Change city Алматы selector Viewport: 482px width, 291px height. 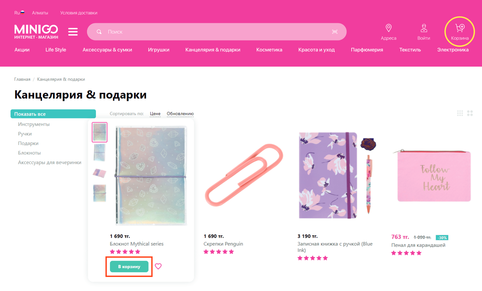(x=40, y=13)
